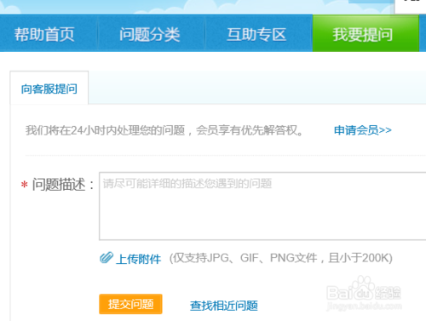Switch to the 互助专区 navigation tab
The height and width of the screenshot is (321, 426).
coord(256,34)
